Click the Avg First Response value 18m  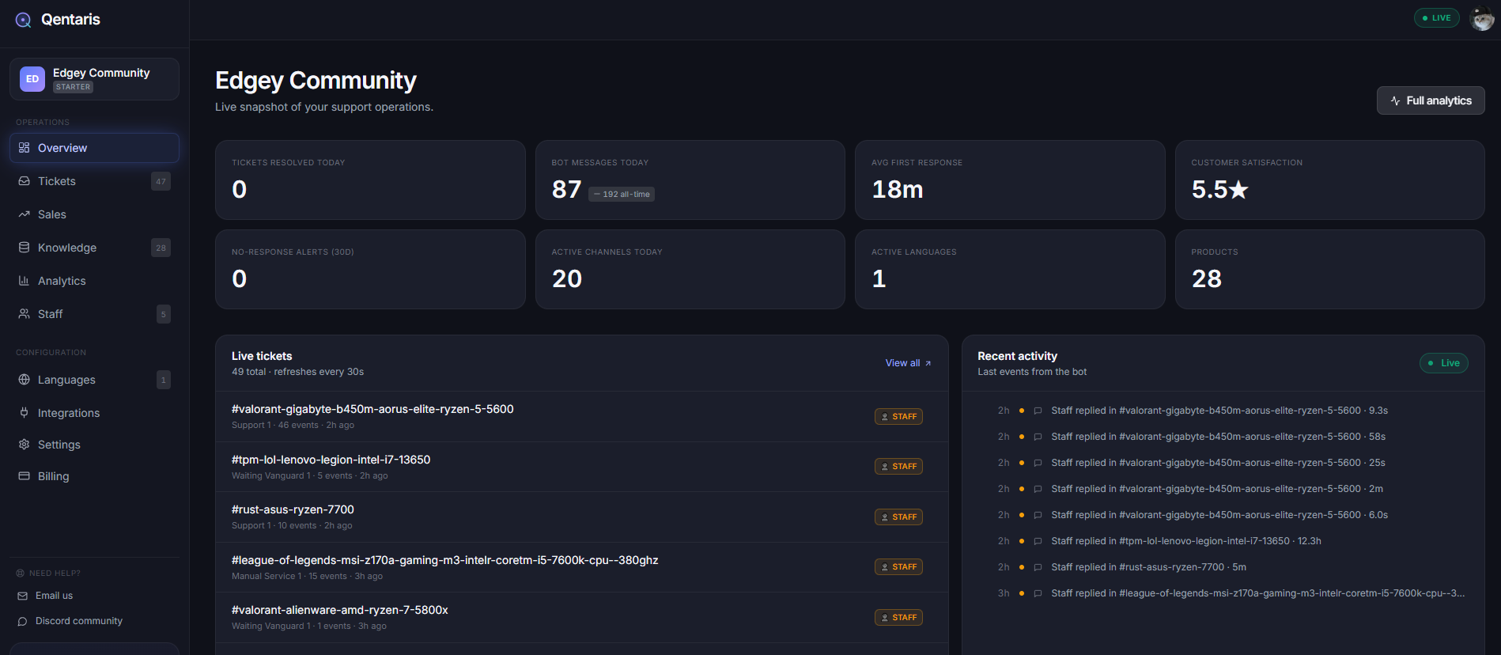[x=898, y=190]
